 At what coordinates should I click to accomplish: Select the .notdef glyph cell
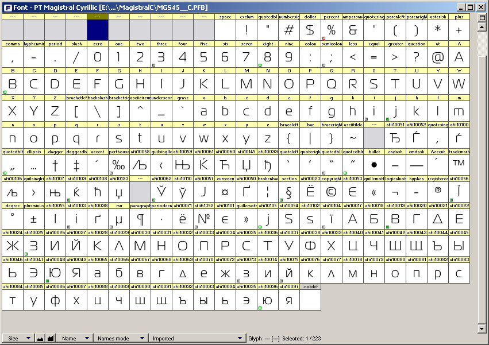tap(310, 300)
